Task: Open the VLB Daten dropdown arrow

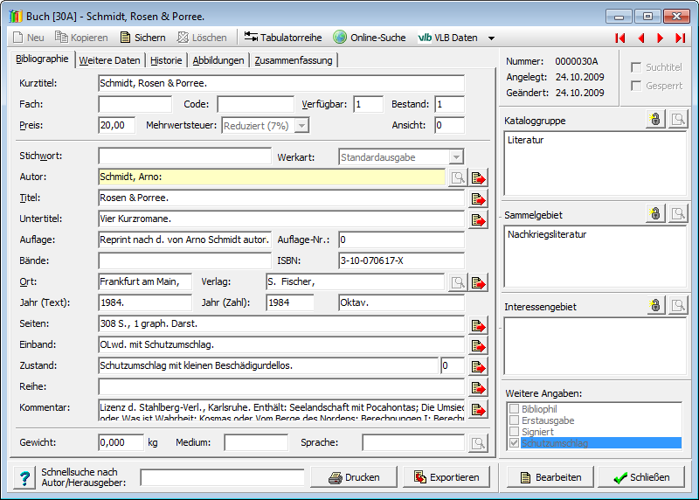Action: click(491, 38)
